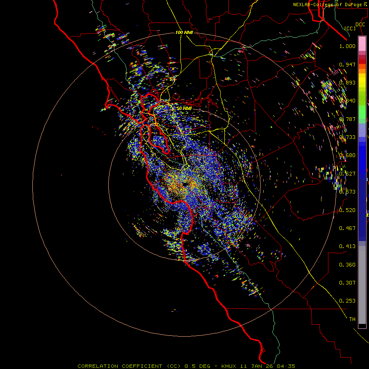Click the 0.520 scale value
The height and width of the screenshot is (369, 369).
[347, 210]
